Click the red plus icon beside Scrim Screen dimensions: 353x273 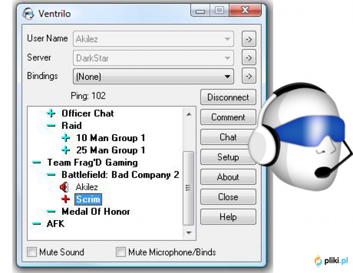coord(65,199)
